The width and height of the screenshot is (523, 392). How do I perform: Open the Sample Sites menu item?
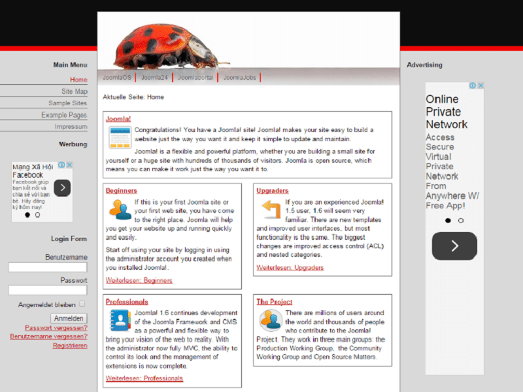click(68, 103)
